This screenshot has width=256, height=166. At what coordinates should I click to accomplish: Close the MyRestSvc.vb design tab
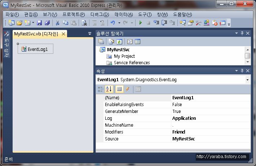(63, 34)
